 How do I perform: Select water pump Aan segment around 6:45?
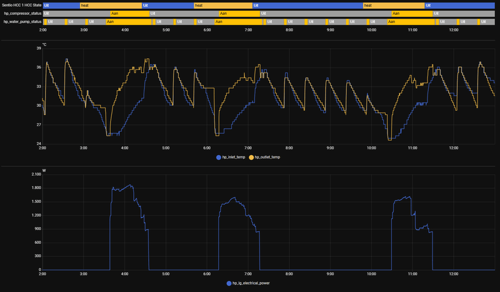(238, 22)
